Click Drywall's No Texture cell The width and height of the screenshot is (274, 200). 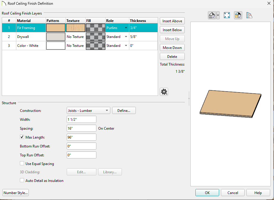(76, 37)
